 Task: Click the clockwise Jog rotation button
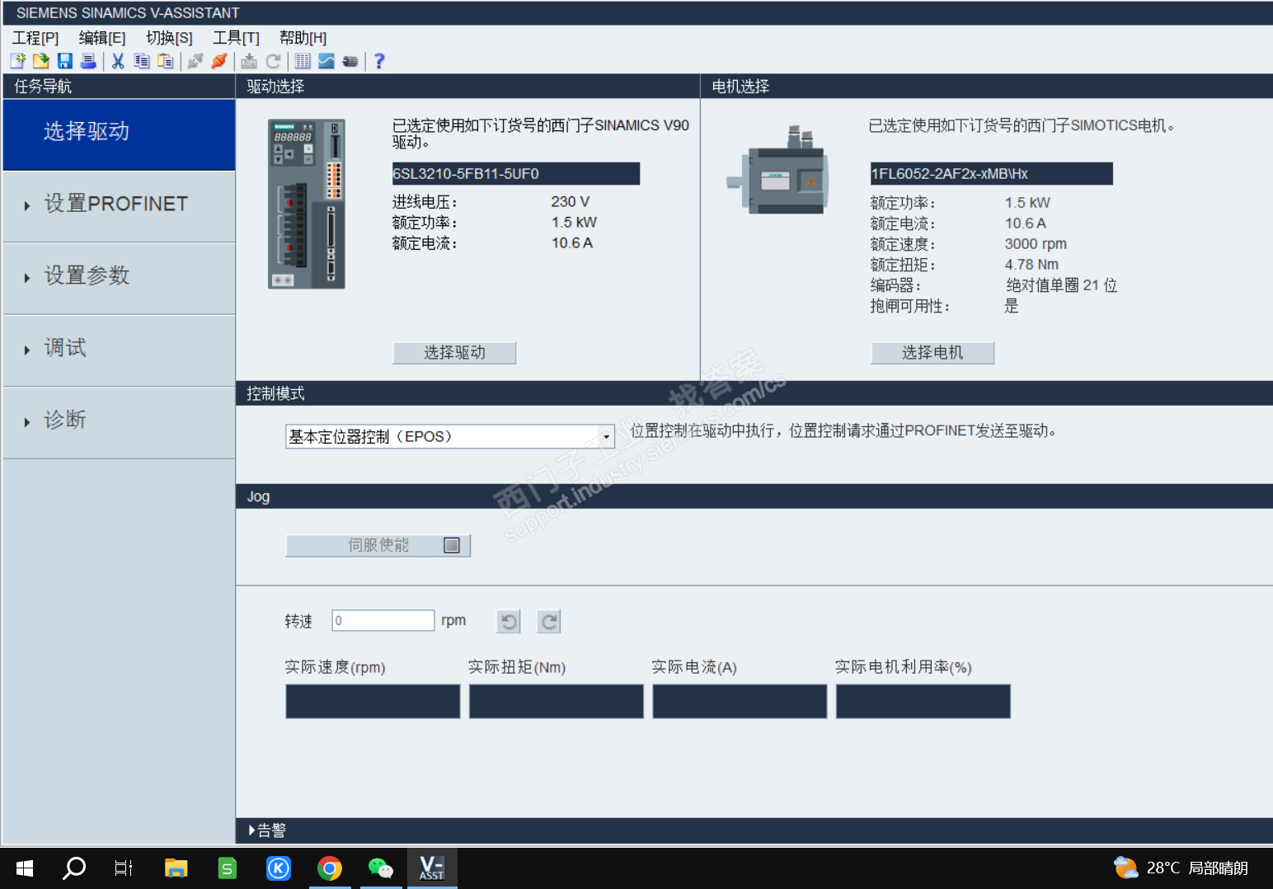548,621
